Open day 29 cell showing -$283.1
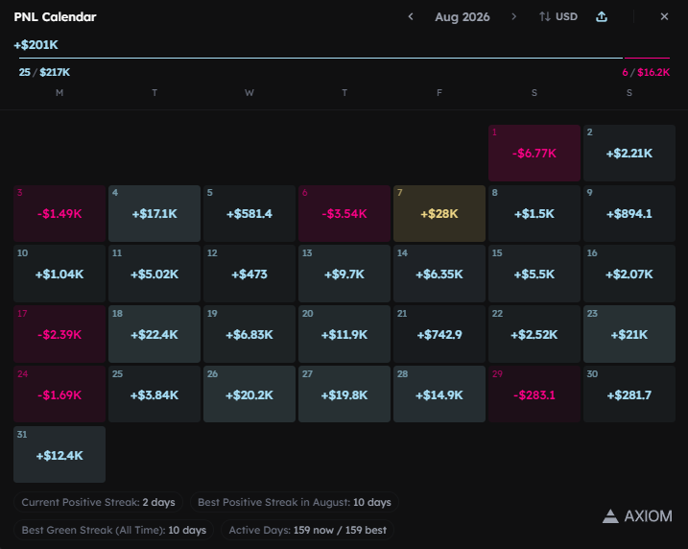Screen dimensions: 688x549 (x=534, y=394)
